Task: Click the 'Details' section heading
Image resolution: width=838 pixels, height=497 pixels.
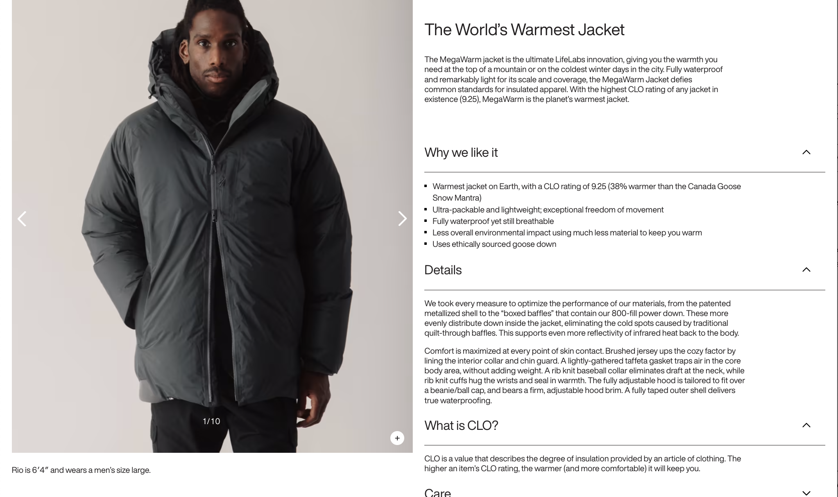Action: click(x=443, y=270)
